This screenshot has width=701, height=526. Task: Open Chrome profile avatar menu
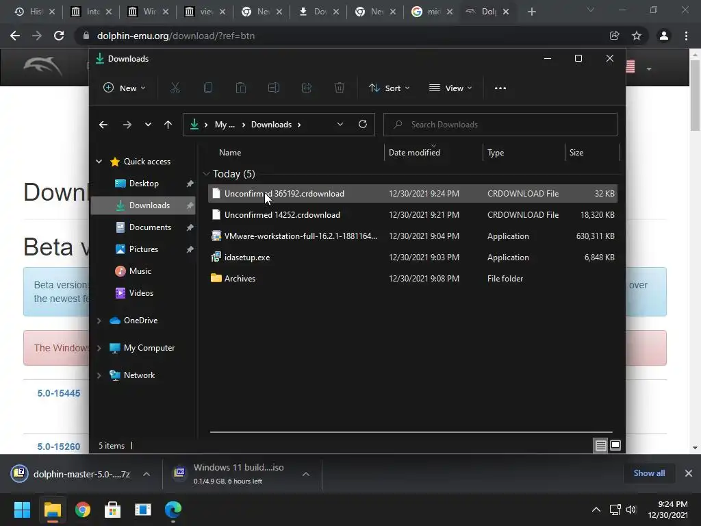click(x=664, y=36)
